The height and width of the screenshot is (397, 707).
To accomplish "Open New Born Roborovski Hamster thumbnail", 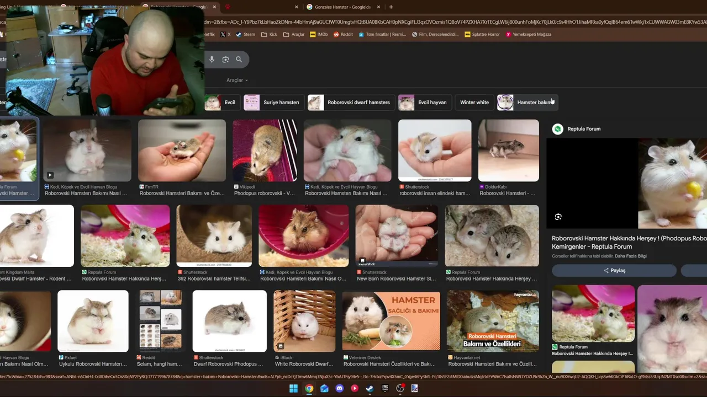I will click(x=397, y=236).
